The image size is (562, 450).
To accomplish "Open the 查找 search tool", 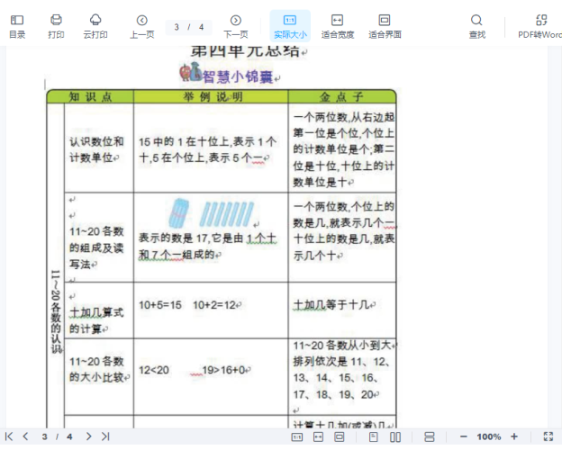I will (x=476, y=26).
